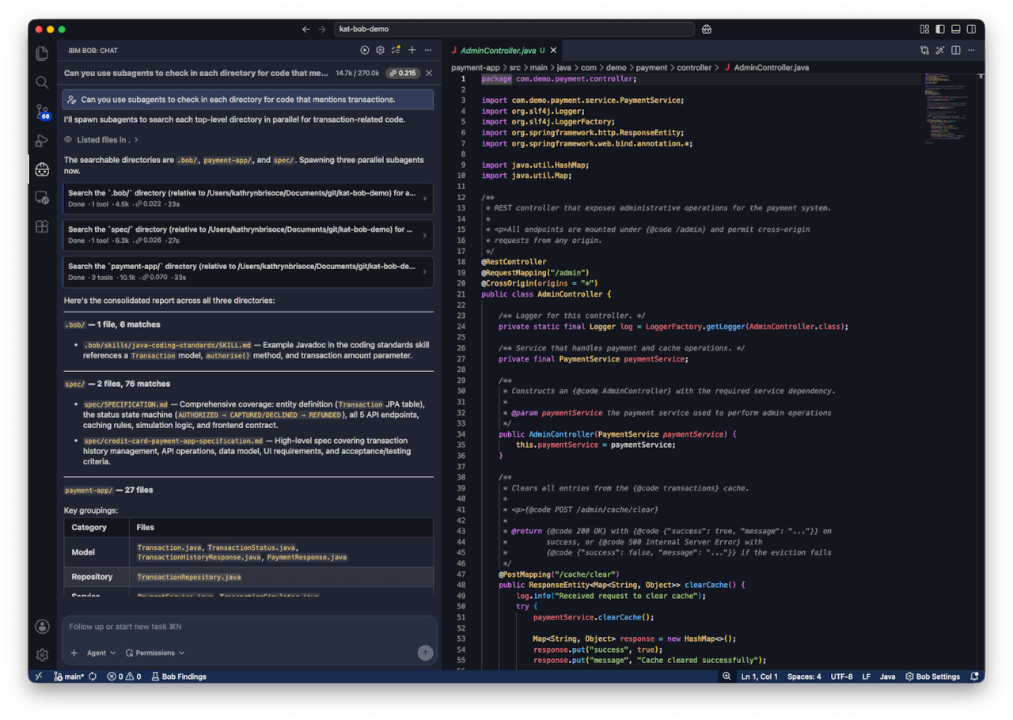Screen dimensions: 1013x720
Task: Click the Bob icon next to command center
Action: [x=707, y=29]
